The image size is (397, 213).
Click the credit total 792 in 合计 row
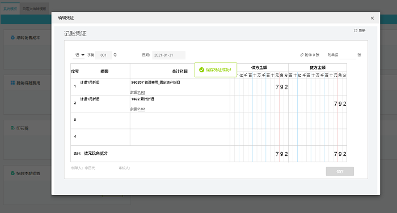tap(340, 154)
